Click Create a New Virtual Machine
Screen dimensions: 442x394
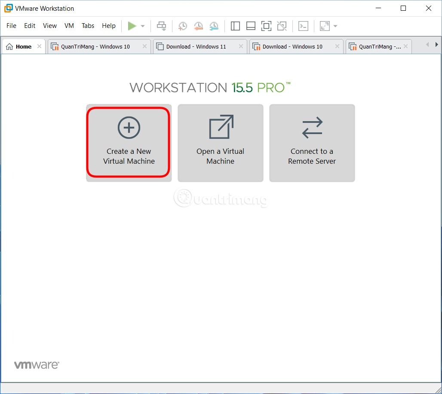pos(129,143)
